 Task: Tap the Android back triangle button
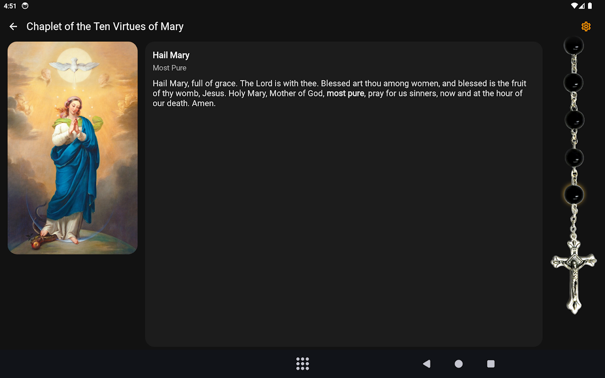[x=427, y=363]
